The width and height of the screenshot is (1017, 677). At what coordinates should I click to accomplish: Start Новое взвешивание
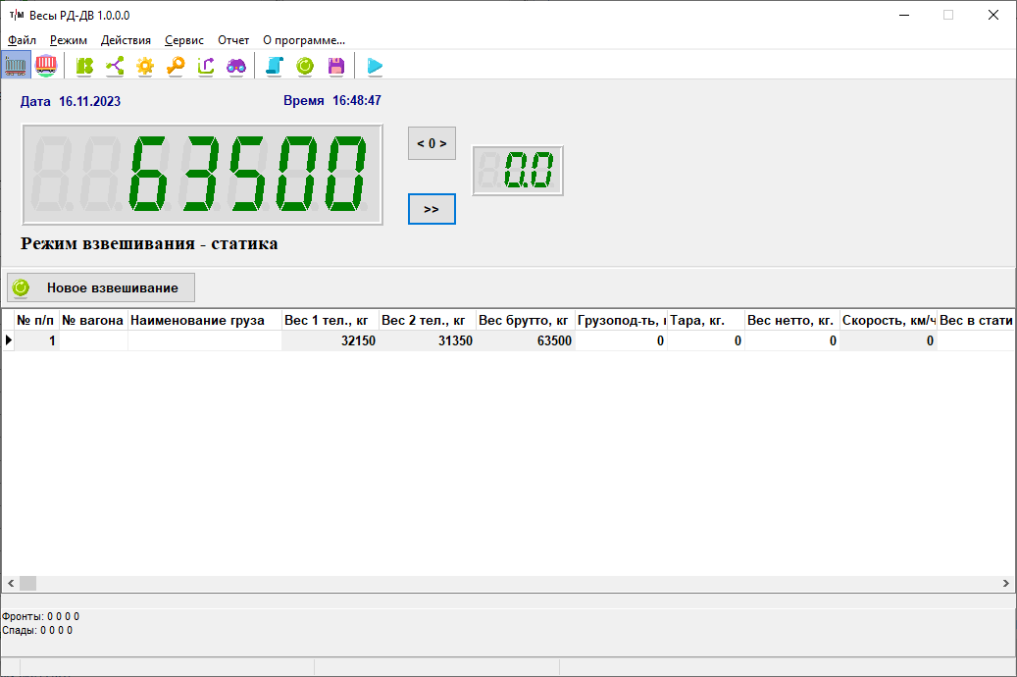click(101, 287)
